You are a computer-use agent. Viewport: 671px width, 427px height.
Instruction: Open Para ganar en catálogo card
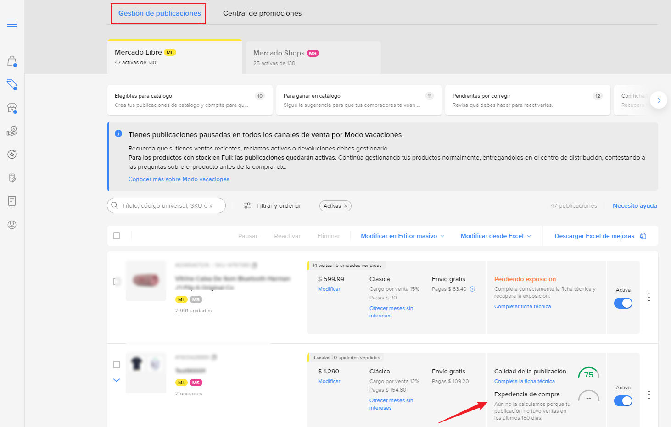click(x=359, y=100)
